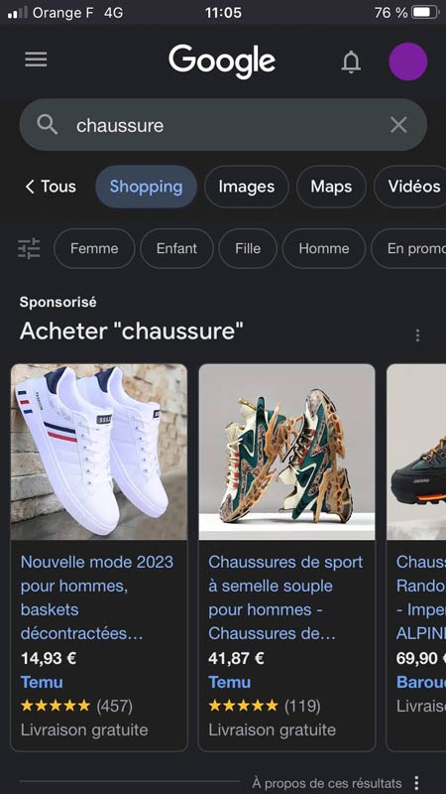Screen dimensions: 446x794
Task: Go back via the Tous chevron
Action: (x=51, y=187)
